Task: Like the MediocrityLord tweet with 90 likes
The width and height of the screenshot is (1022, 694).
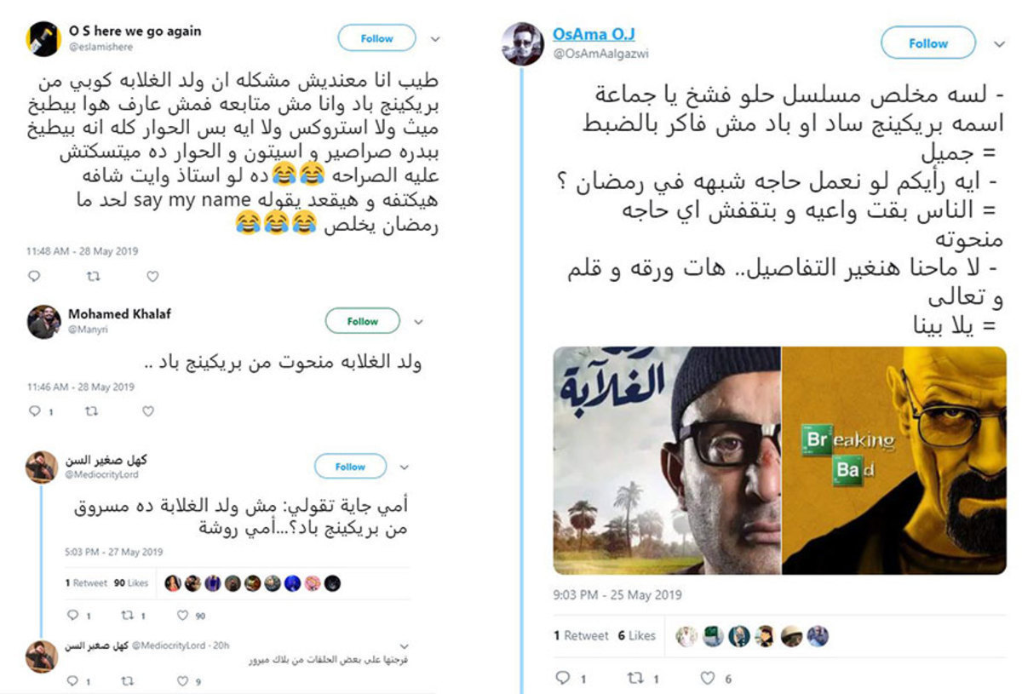Action: click(182, 615)
